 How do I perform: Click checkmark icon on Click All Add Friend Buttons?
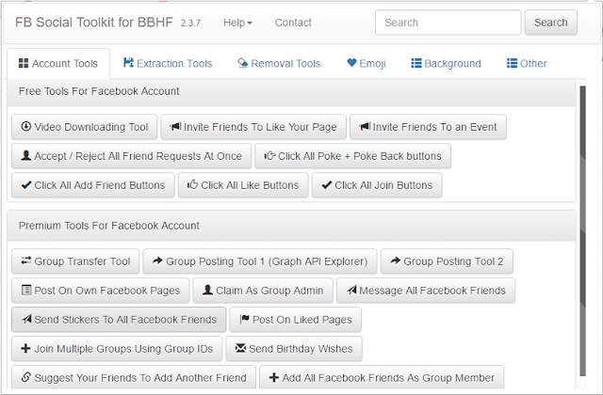pyautogui.click(x=25, y=185)
